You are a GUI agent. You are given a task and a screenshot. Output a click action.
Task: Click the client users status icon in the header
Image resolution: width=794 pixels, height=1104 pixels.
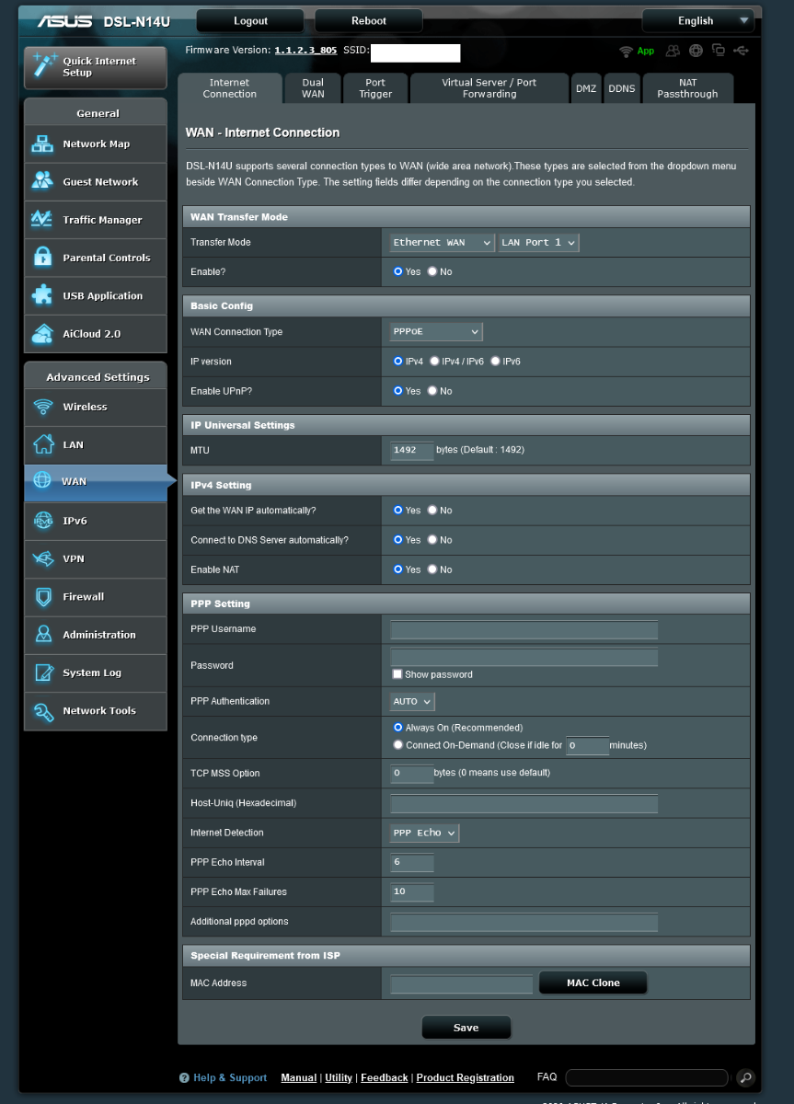click(673, 51)
